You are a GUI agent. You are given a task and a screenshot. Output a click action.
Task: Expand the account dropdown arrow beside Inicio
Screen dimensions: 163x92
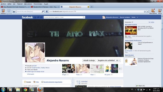[x=137, y=17]
